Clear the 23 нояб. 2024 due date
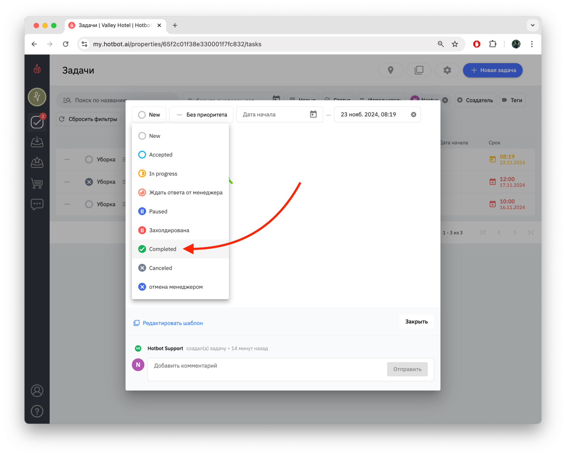566x456 pixels. 413,114
